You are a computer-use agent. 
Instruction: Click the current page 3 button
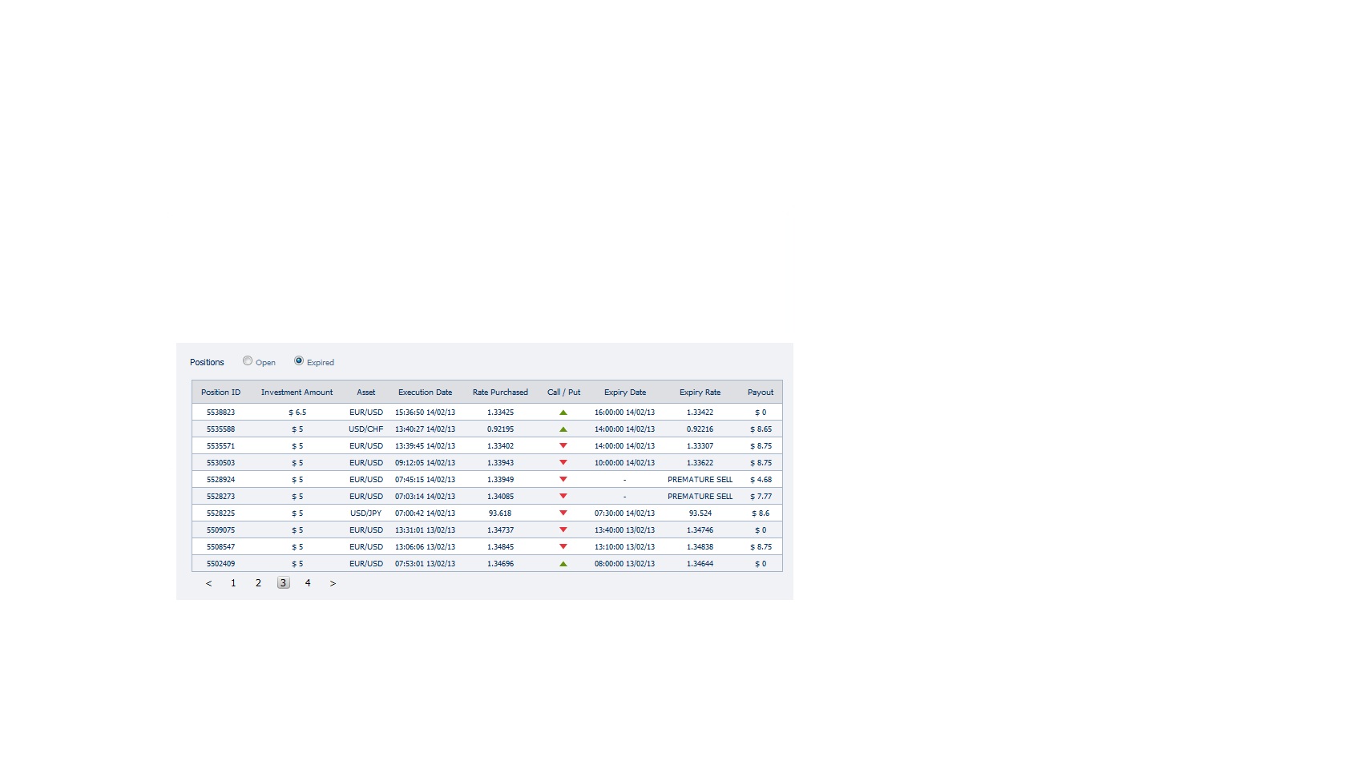[x=283, y=583]
